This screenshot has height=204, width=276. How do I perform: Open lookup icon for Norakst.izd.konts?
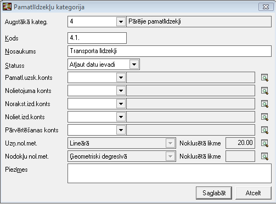264,104
